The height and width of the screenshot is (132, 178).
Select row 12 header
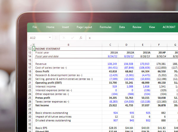pyautogui.click(x=30, y=49)
